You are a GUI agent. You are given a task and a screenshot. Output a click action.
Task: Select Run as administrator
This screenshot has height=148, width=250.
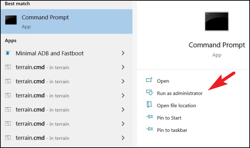tap(180, 93)
